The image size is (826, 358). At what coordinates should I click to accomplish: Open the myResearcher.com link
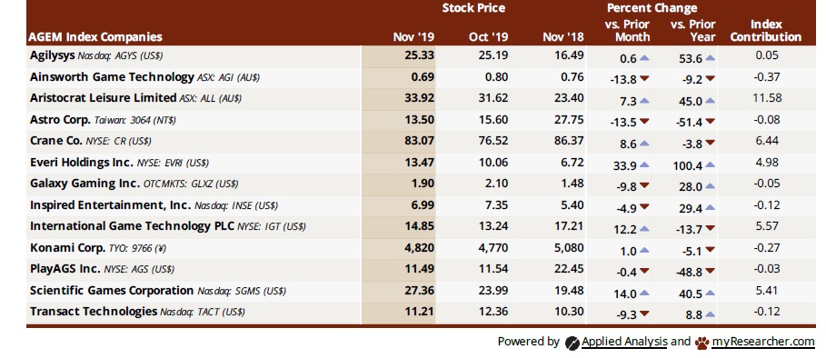tap(762, 342)
